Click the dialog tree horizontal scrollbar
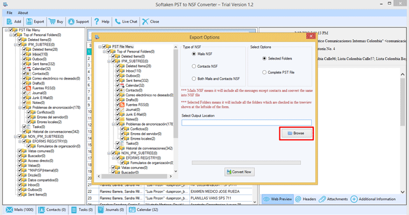The height and width of the screenshot is (215, 409). tap(134, 176)
